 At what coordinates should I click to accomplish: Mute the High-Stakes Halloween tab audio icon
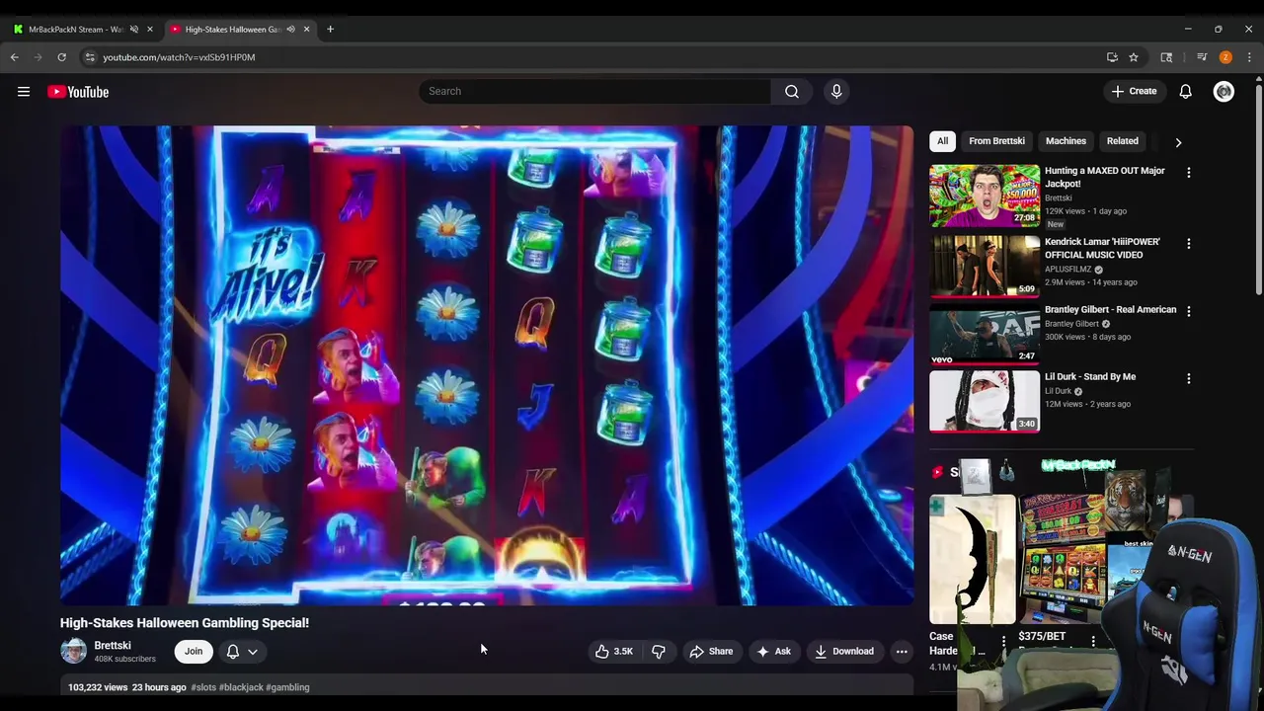point(290,30)
